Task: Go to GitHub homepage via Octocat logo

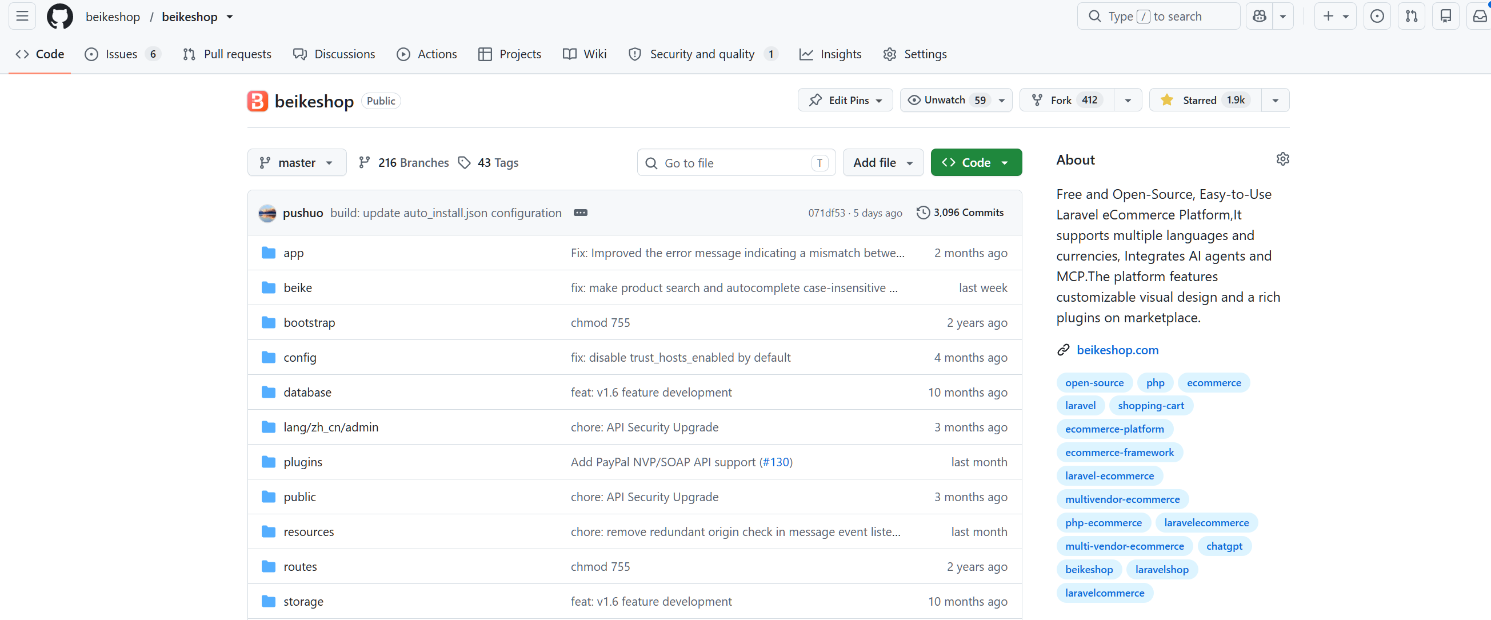Action: pos(59,16)
